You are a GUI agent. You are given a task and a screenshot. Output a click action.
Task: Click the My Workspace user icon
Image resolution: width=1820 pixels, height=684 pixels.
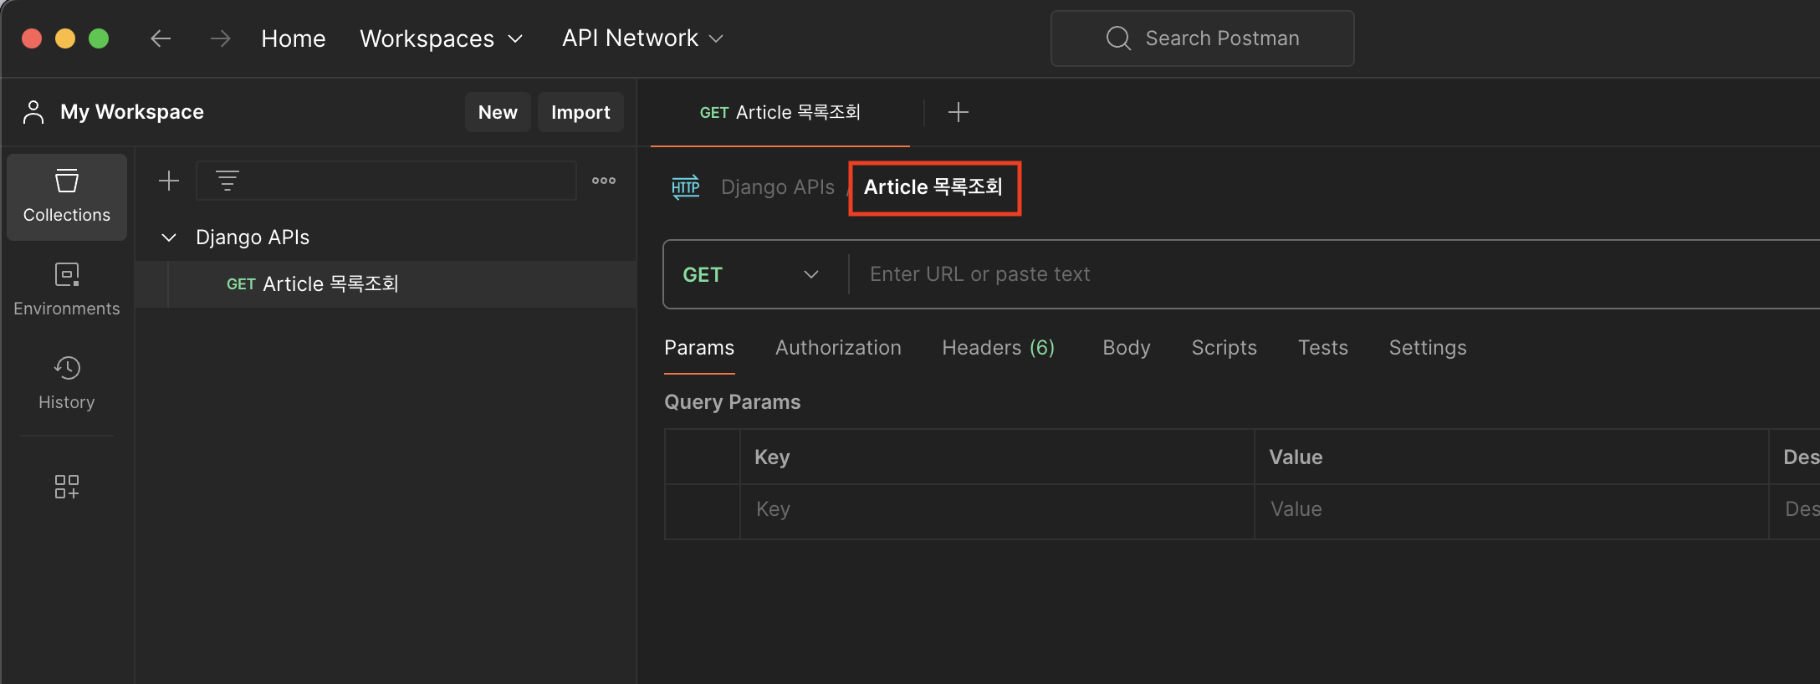(x=33, y=112)
